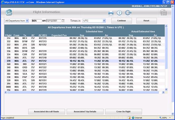Open the briefcase clipboard icon

[163, 12]
